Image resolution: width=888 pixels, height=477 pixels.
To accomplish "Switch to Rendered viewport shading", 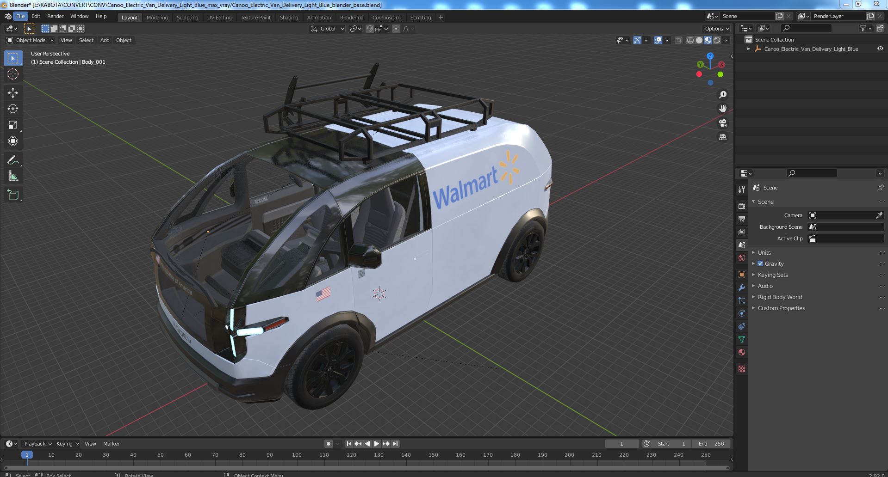I will tap(717, 40).
